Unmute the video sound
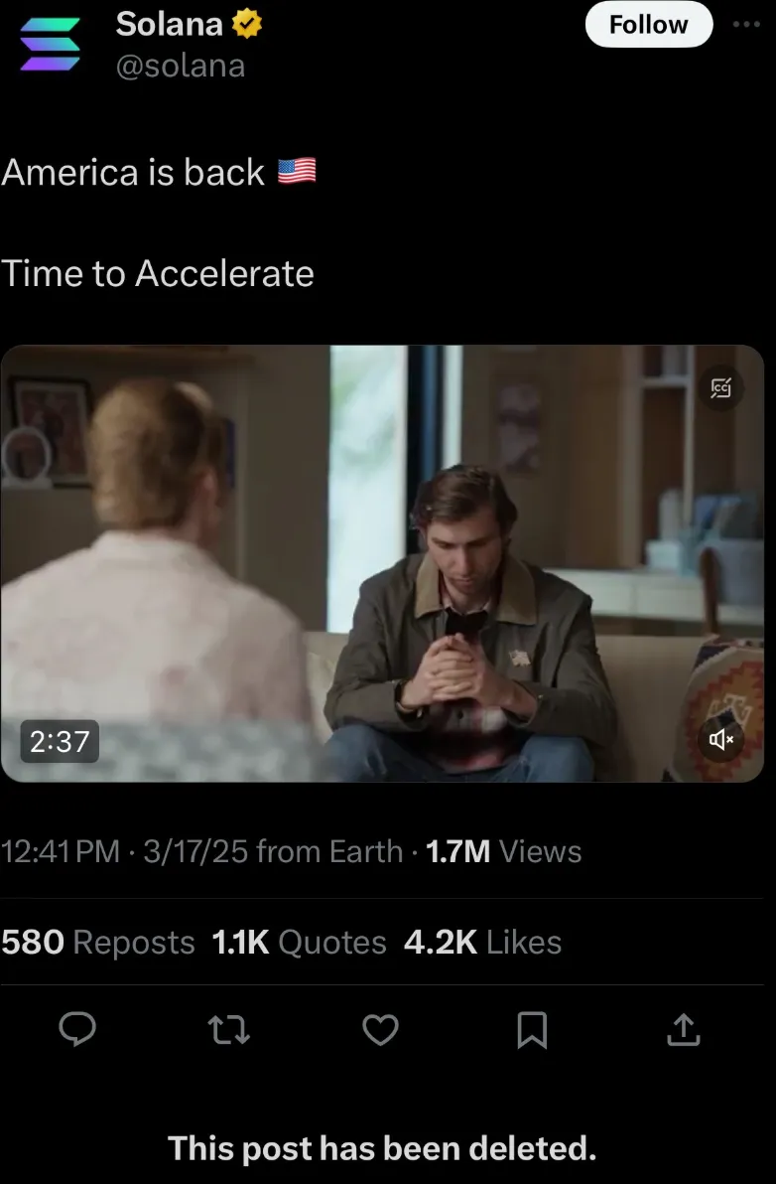Screen dimensions: 776x1184 point(721,739)
